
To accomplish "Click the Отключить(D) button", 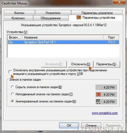I will [x=81, y=64].
